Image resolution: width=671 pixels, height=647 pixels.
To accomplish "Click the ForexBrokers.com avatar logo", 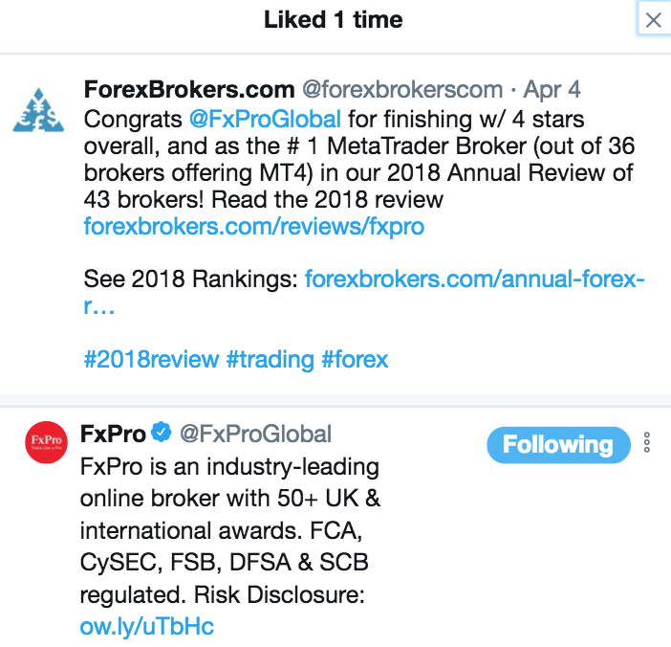I will 38,109.
